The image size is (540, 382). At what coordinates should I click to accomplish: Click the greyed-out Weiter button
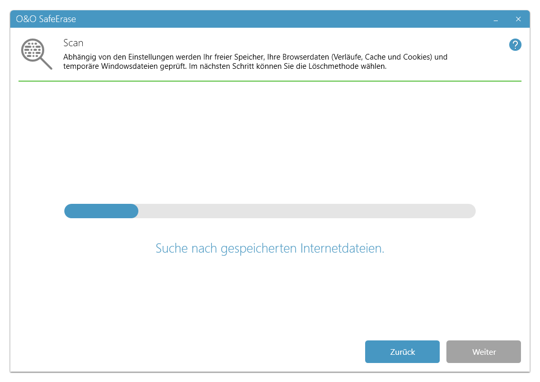(483, 351)
